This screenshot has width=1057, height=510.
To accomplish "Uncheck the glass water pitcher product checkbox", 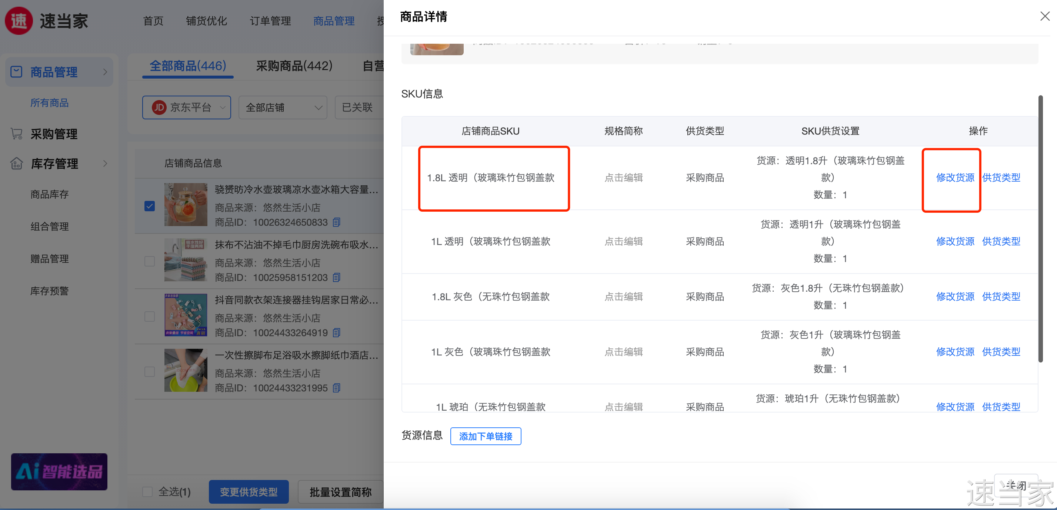I will pos(150,206).
